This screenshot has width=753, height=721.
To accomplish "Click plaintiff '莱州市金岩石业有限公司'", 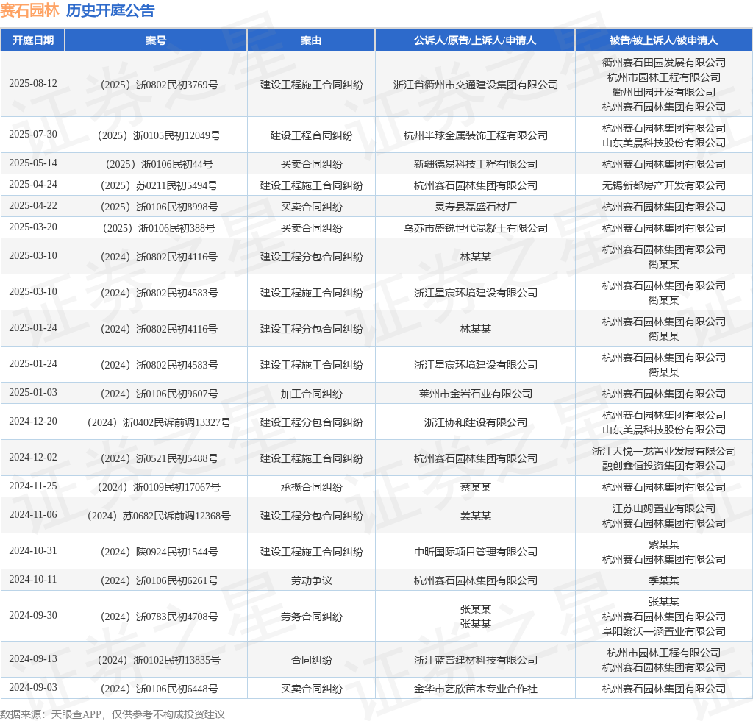I will coord(476,394).
